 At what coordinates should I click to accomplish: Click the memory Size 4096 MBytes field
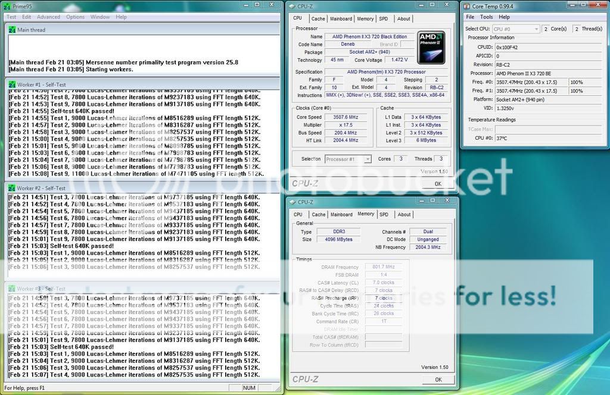point(338,240)
